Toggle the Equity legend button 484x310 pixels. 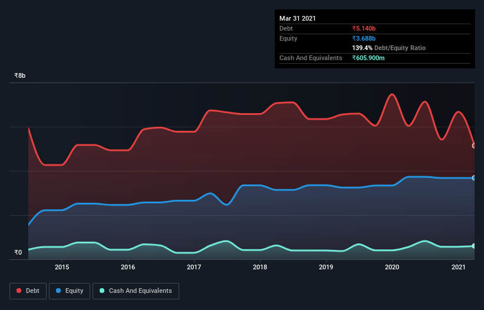coord(70,291)
